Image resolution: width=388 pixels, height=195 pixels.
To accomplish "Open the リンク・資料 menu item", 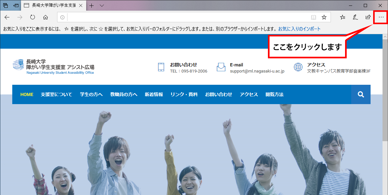I will click(184, 94).
